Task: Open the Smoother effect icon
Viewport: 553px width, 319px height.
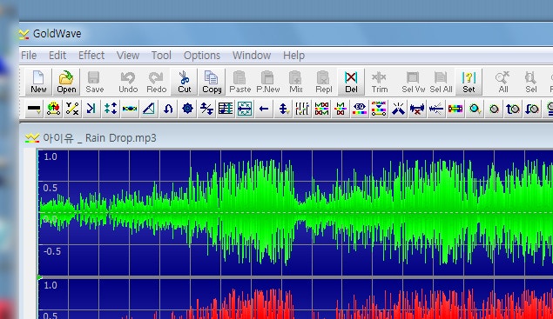Action: tap(436, 109)
